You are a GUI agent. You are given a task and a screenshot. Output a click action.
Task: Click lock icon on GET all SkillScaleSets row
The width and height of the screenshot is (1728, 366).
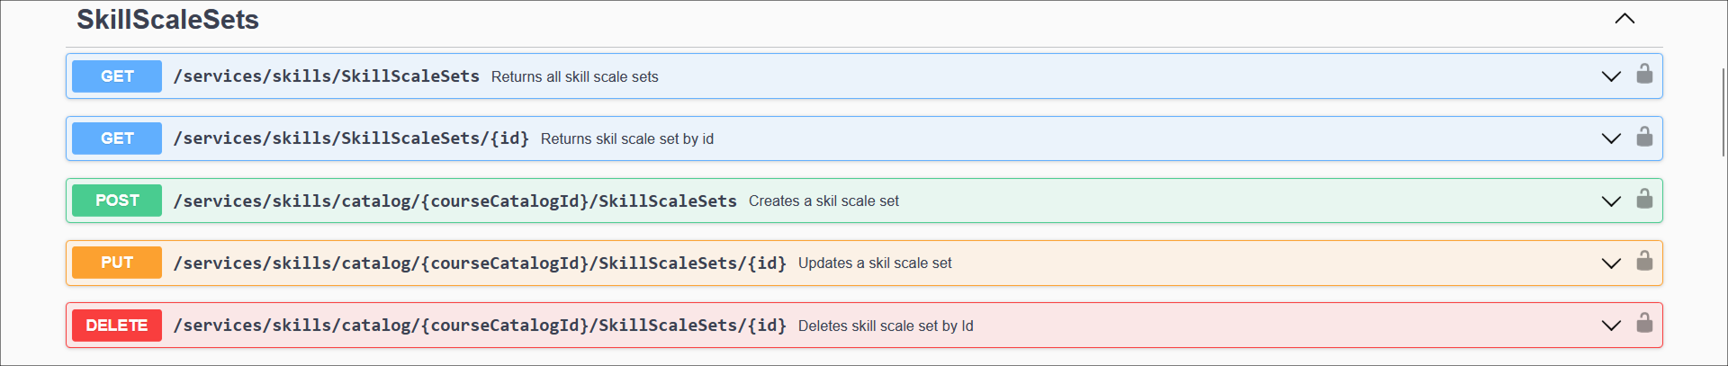click(x=1644, y=74)
